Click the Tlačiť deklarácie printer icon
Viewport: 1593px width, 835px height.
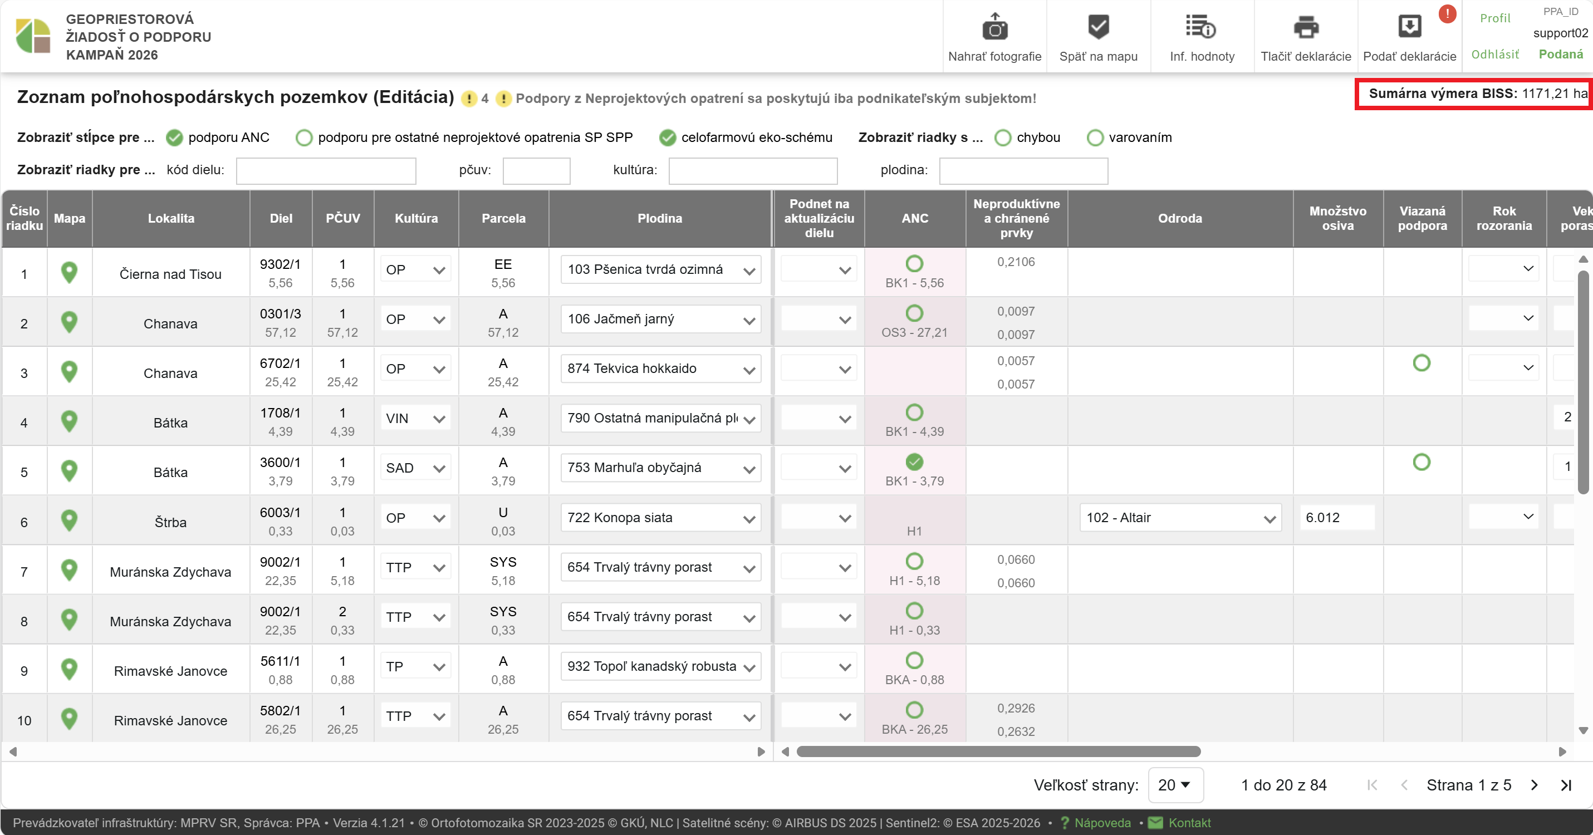point(1306,27)
